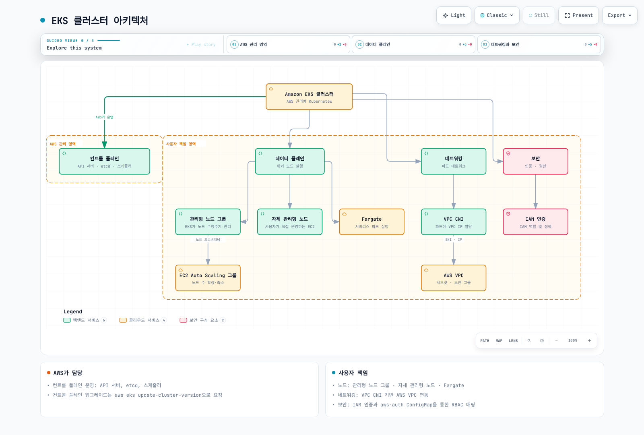Select the 네트워킹 node title
Image resolution: width=644 pixels, height=435 pixels.
454,159
